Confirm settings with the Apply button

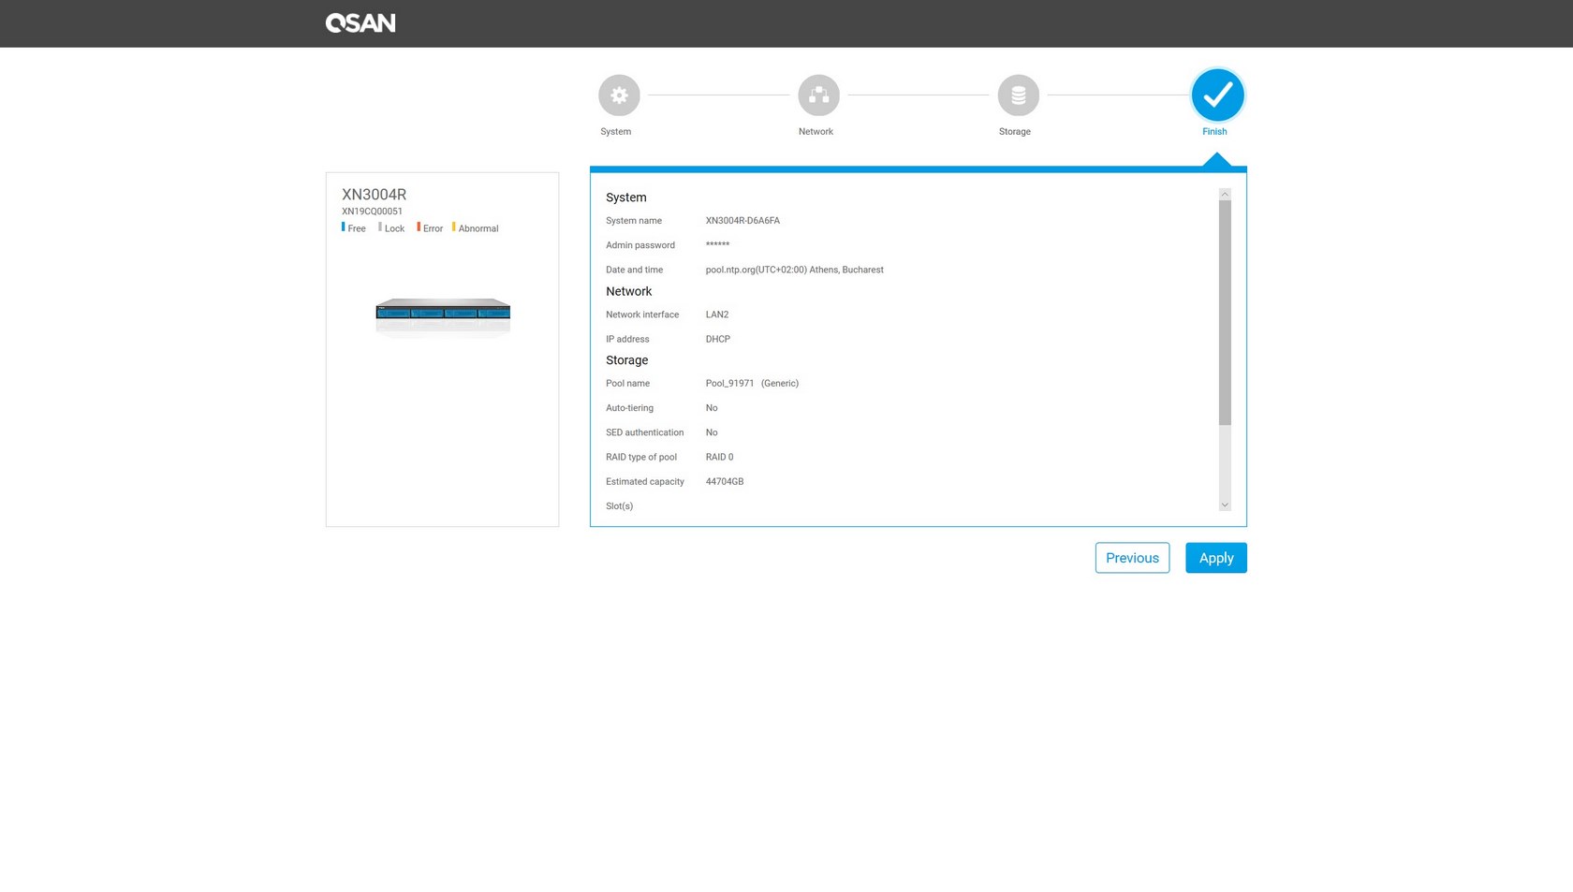(1216, 558)
